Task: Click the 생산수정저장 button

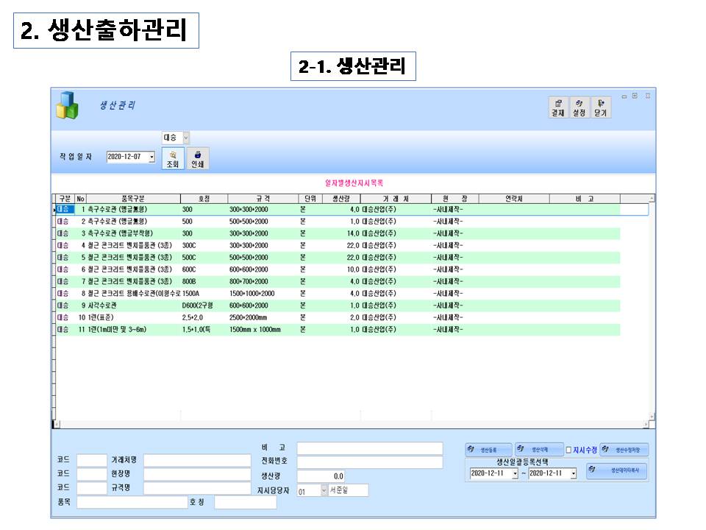Action: click(624, 449)
